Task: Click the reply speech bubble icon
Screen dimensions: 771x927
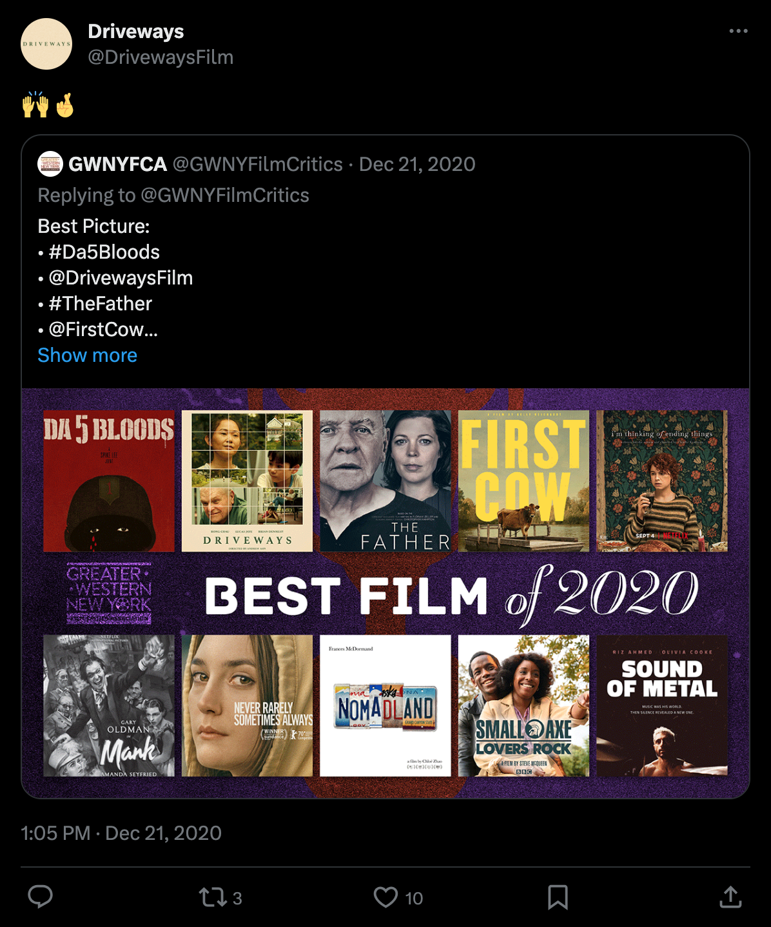Action: coord(40,897)
